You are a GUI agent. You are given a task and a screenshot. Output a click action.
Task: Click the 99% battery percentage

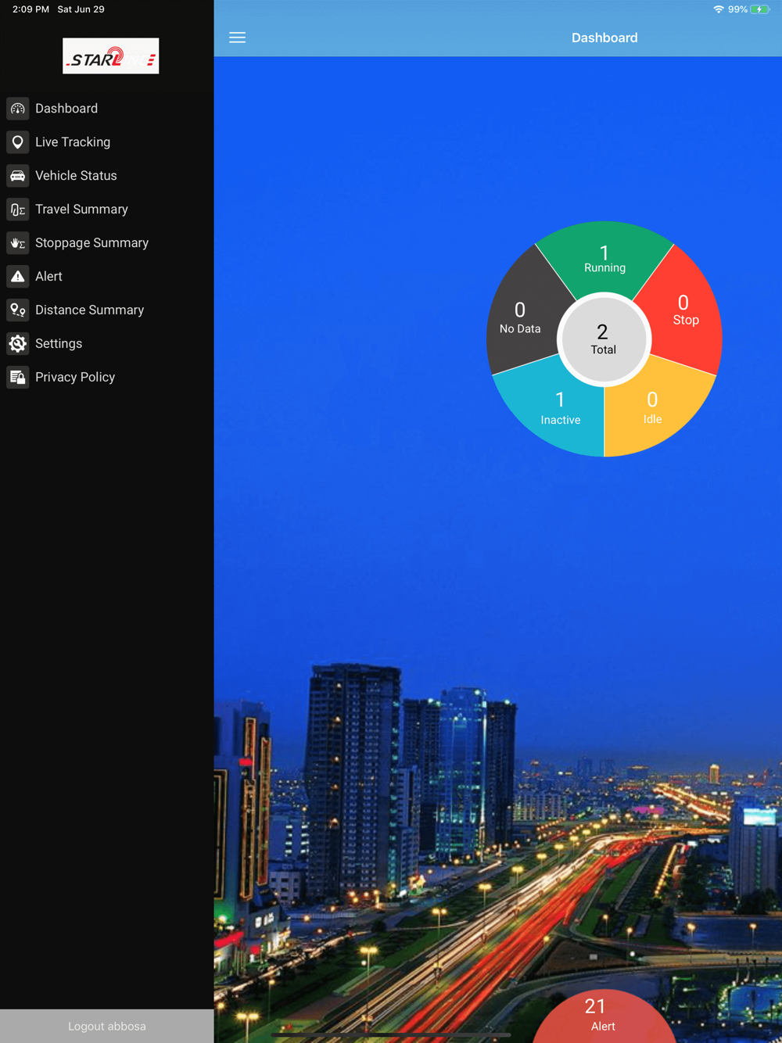click(x=737, y=9)
